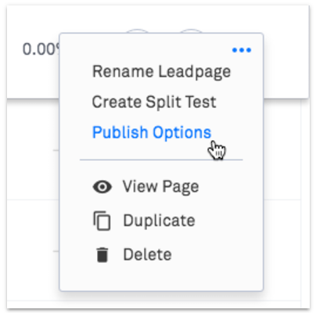Click the white card area right of the menu

pos(285,52)
